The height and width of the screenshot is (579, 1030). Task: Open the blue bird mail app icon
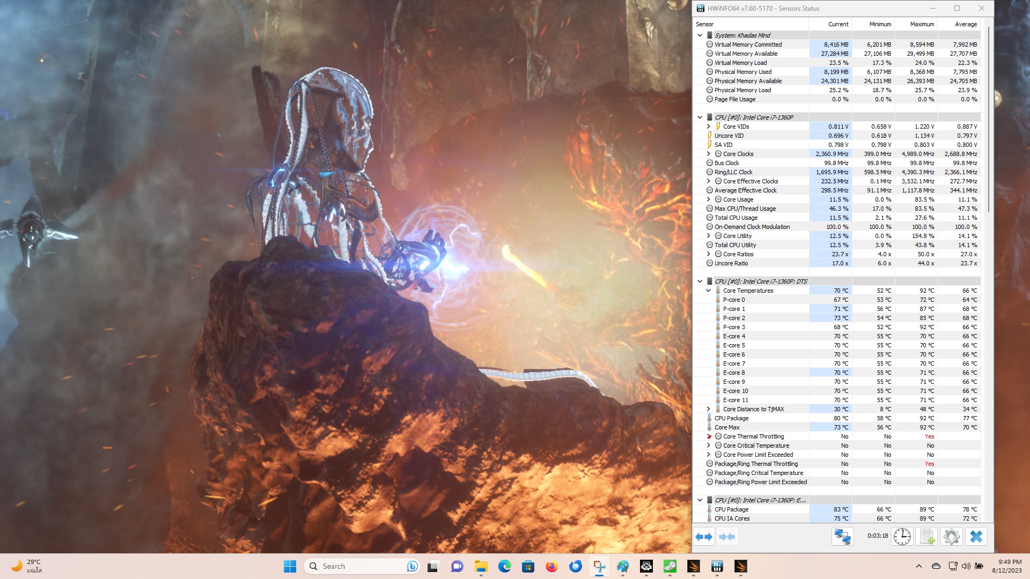575,566
